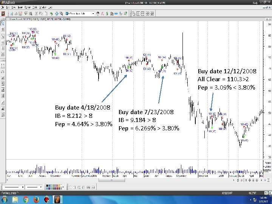The width and height of the screenshot is (272, 204).
Task: Click the MetaStock taskbar button
Action: click(x=57, y=200)
